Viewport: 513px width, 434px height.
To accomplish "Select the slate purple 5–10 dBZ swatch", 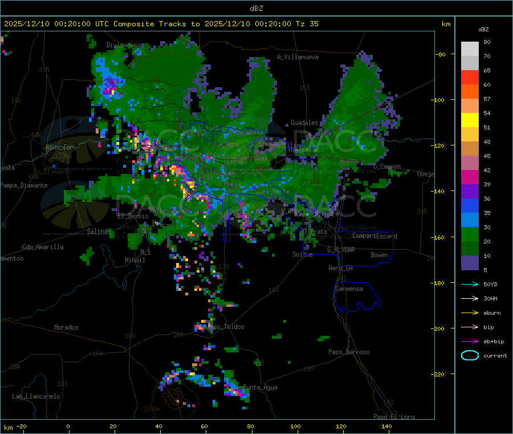I will [470, 263].
